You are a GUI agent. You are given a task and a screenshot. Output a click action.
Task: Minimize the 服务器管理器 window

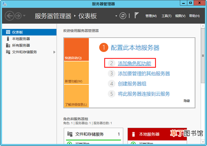click(183, 3)
